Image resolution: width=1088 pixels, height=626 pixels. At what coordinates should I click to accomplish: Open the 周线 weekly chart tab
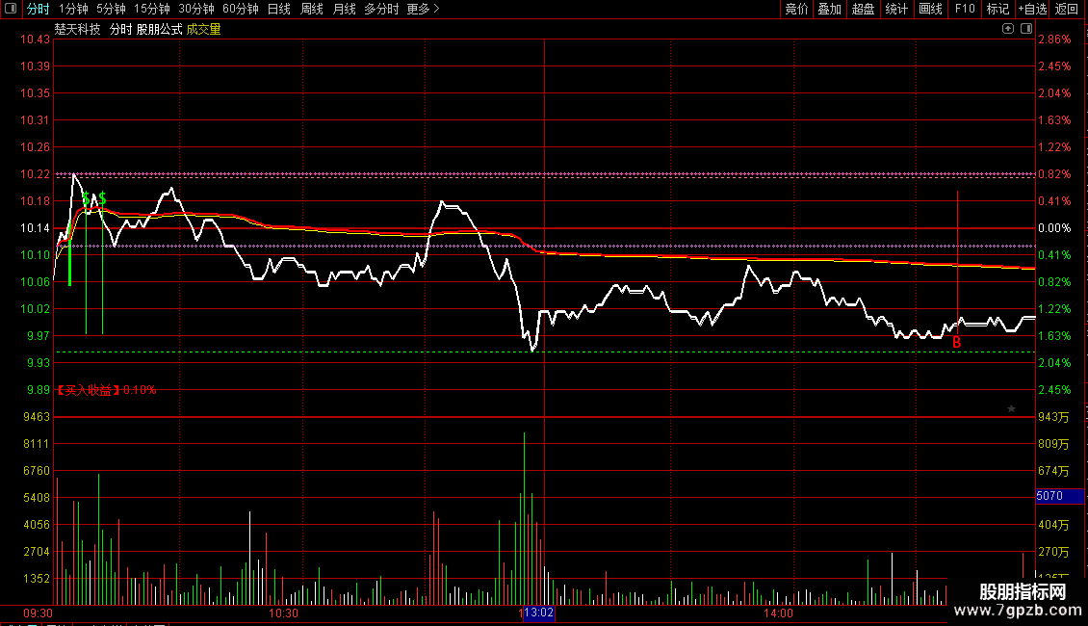312,9
